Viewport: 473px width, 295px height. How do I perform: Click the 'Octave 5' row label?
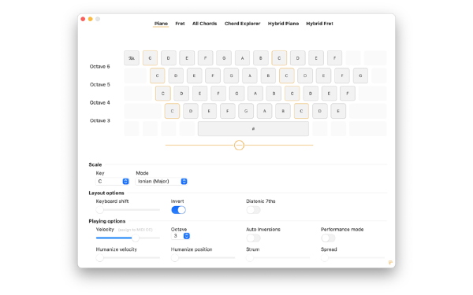pyautogui.click(x=99, y=85)
